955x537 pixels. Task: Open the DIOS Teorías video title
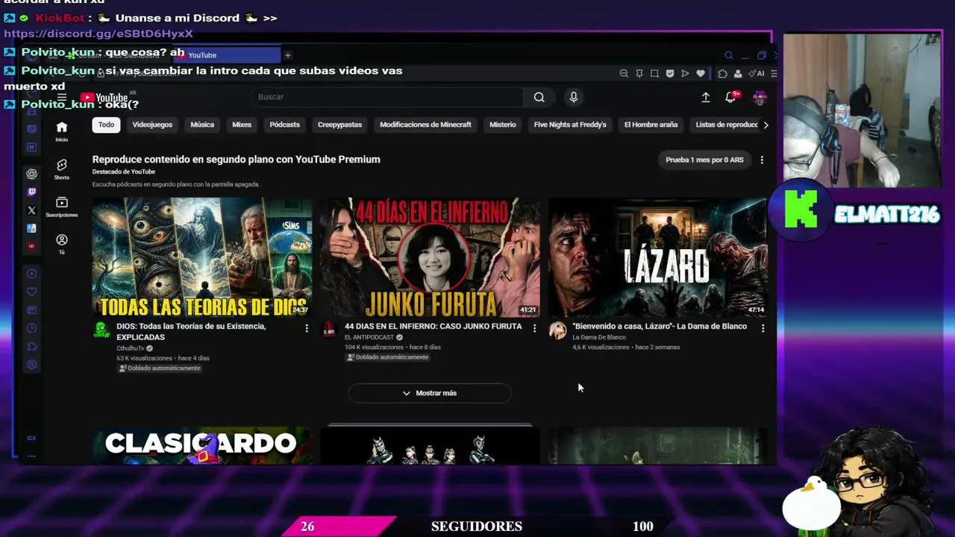(x=191, y=332)
